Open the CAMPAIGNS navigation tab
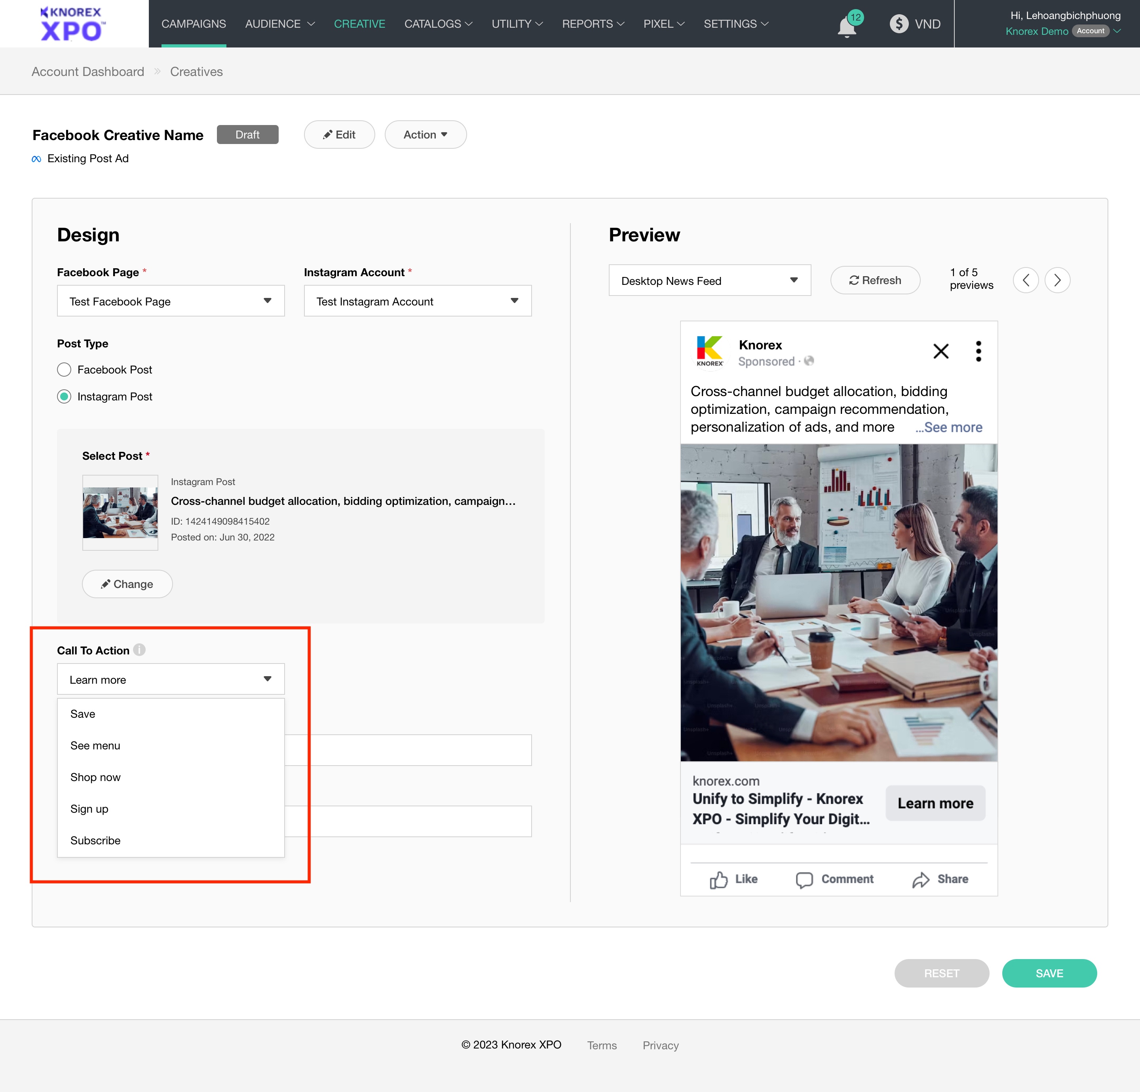 pyautogui.click(x=193, y=24)
